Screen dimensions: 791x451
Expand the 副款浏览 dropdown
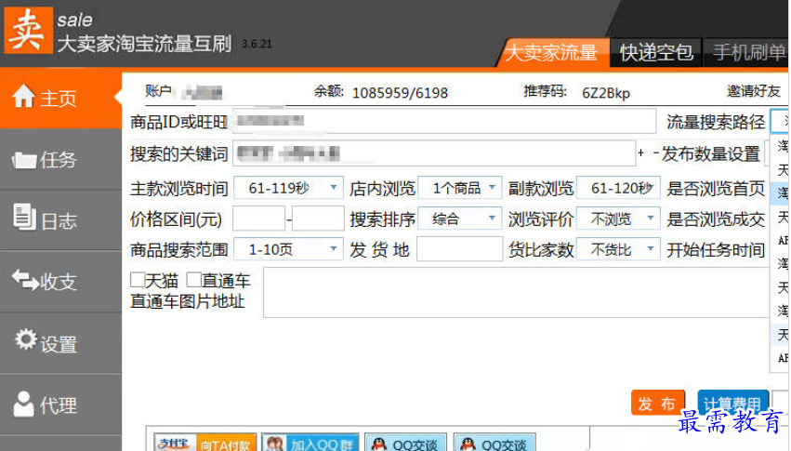(x=618, y=188)
